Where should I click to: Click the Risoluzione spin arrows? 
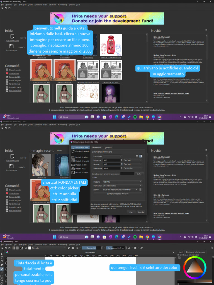[121, 168]
